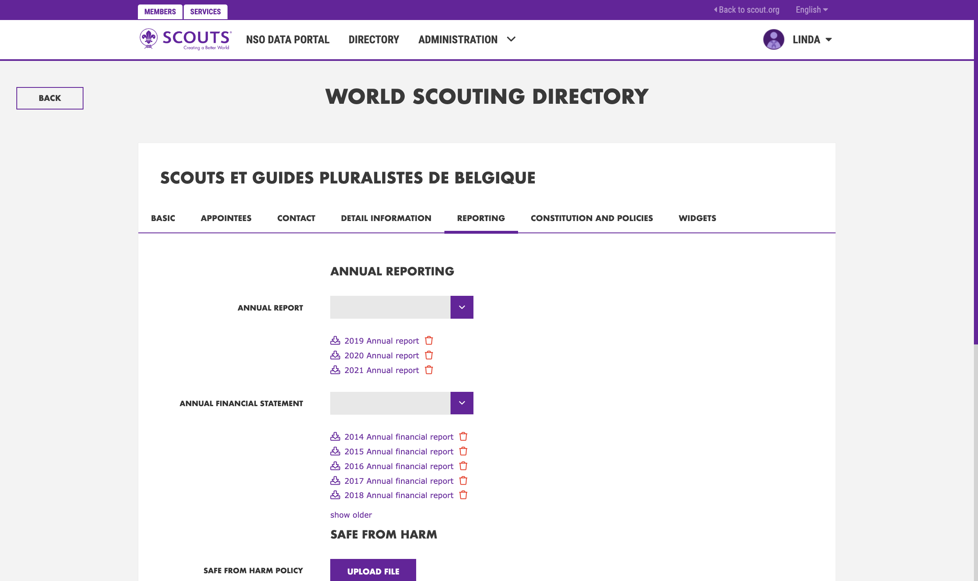The image size is (978, 581).
Task: Delete the 2019 Annual report
Action: 429,340
